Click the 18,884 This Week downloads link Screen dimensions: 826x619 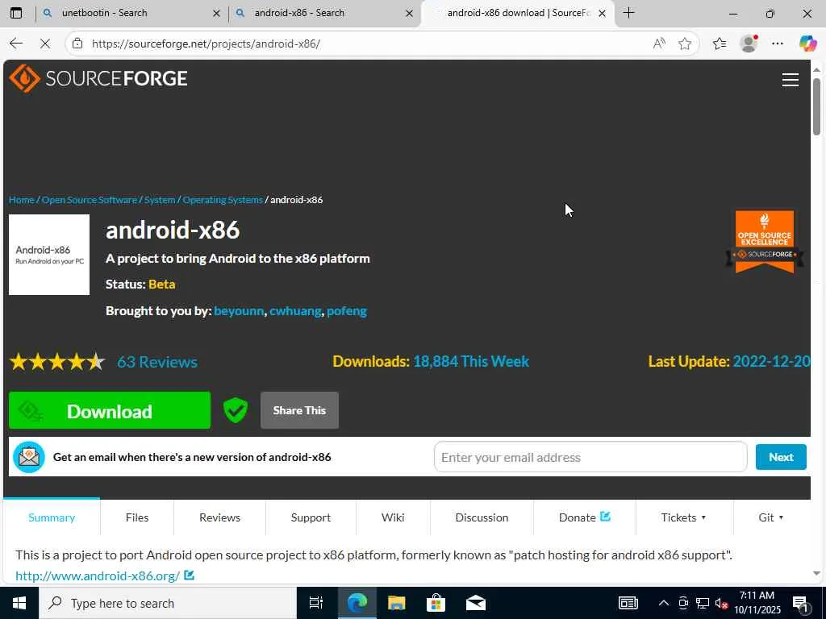471,362
